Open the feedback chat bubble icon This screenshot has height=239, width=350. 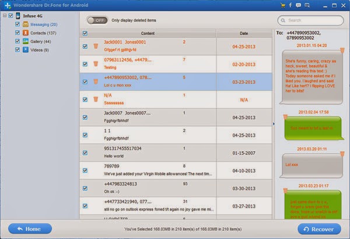point(298,5)
